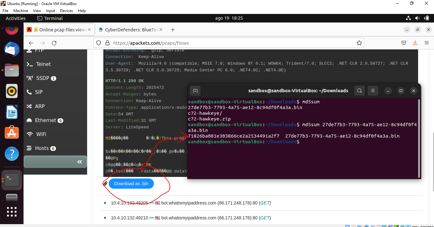Open the Ethernet protocol section
The height and width of the screenshot is (227, 434).
[x=46, y=120]
